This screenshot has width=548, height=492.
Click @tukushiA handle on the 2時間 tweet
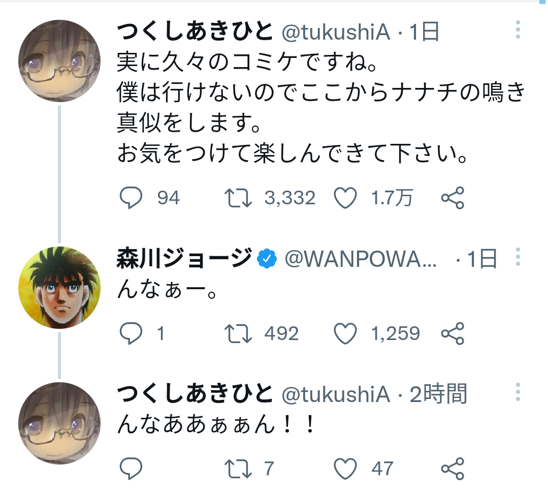(336, 394)
